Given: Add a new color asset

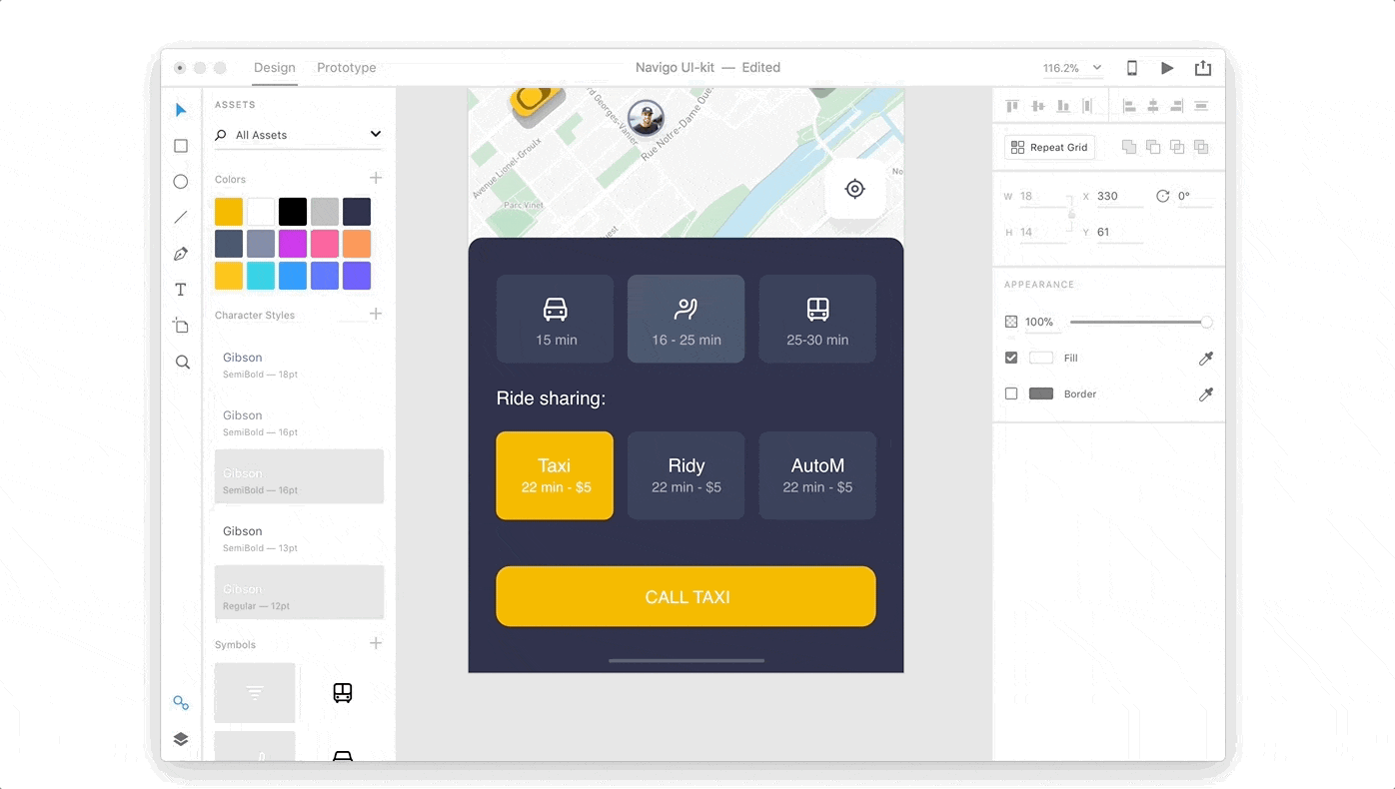Looking at the screenshot, I should 376,178.
